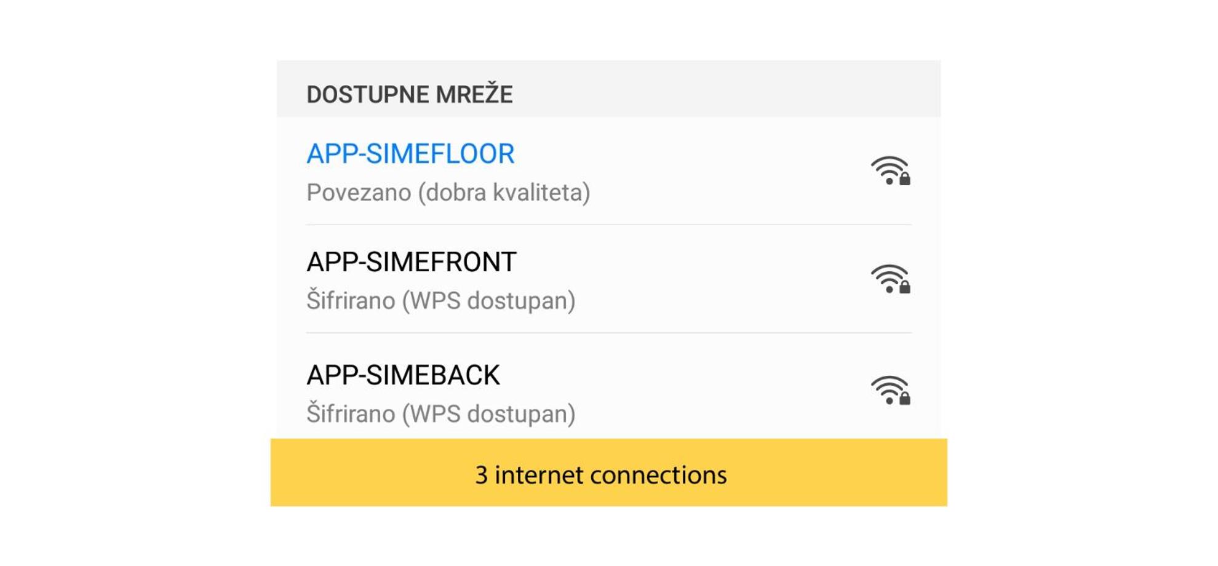Click the word 'Povezano' in connected status
Screen dimensions: 1218x566
(359, 193)
